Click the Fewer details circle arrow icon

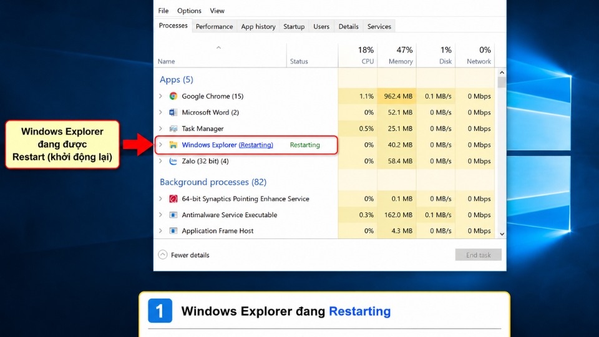click(x=163, y=255)
